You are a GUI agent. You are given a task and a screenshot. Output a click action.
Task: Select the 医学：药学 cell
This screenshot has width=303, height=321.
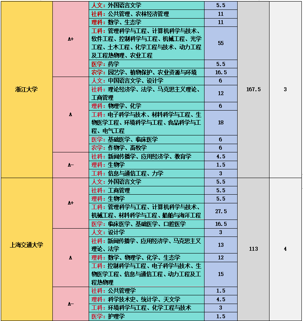147,64
